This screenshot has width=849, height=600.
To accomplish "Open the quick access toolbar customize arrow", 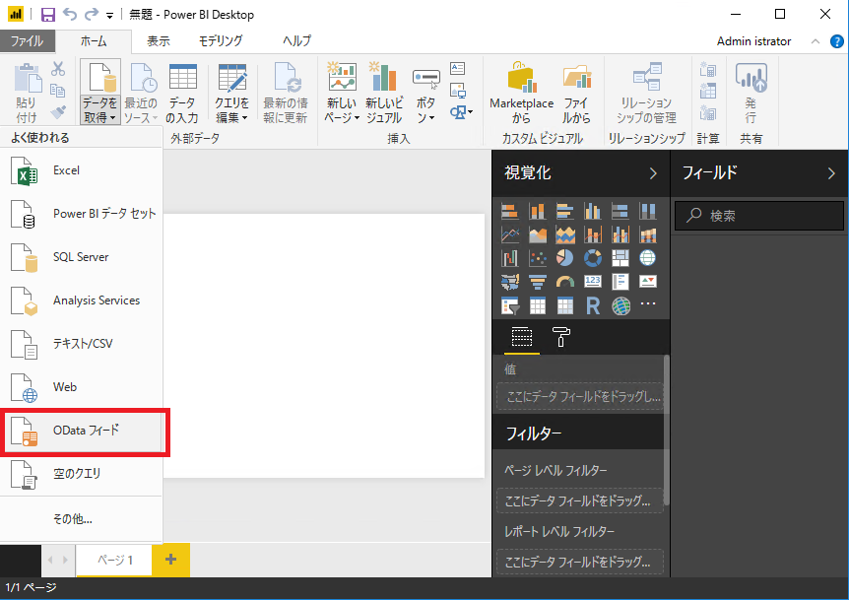I will pyautogui.click(x=110, y=16).
